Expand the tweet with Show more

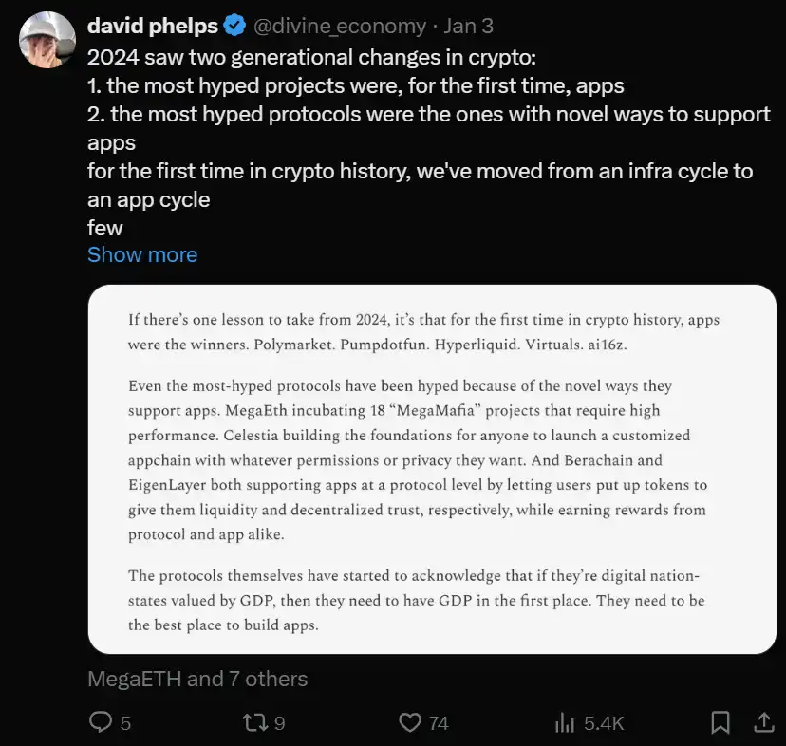142,254
